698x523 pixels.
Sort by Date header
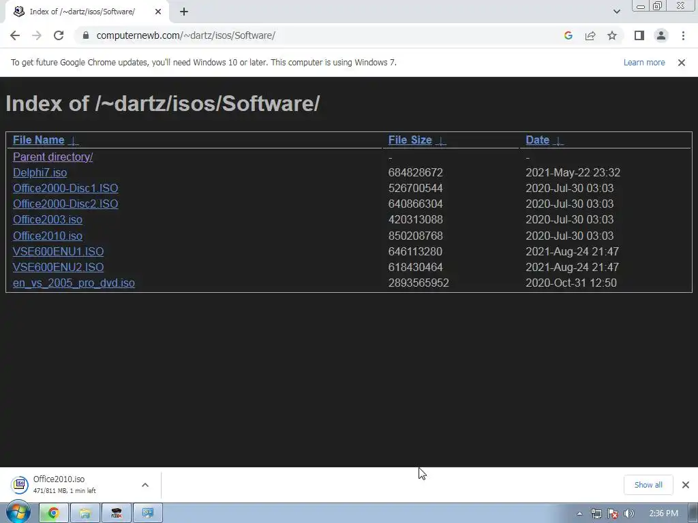click(537, 140)
